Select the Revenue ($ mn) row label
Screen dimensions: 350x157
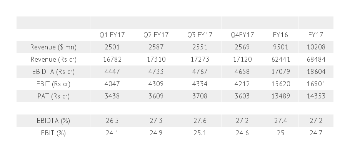(x=53, y=47)
